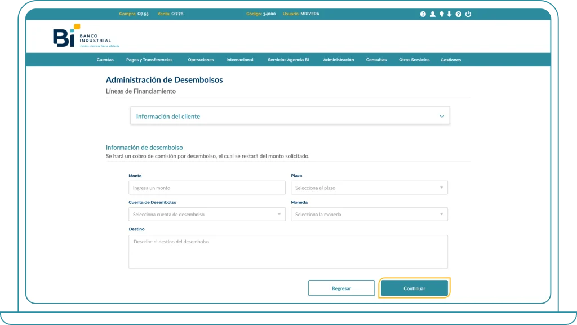
Task: Click the power logout icon
Action: coord(468,14)
